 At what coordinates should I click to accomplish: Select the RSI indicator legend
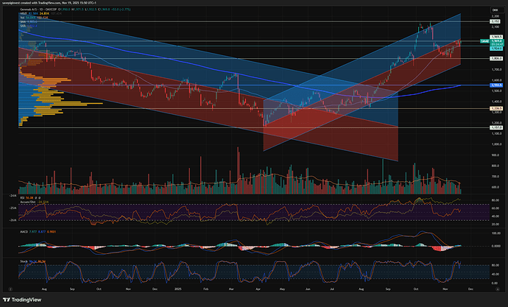(x=23, y=198)
